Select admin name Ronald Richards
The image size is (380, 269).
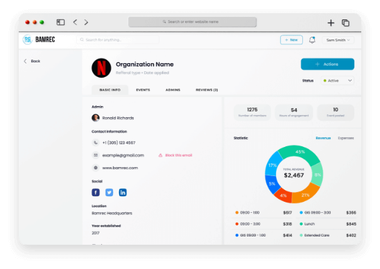118,118
